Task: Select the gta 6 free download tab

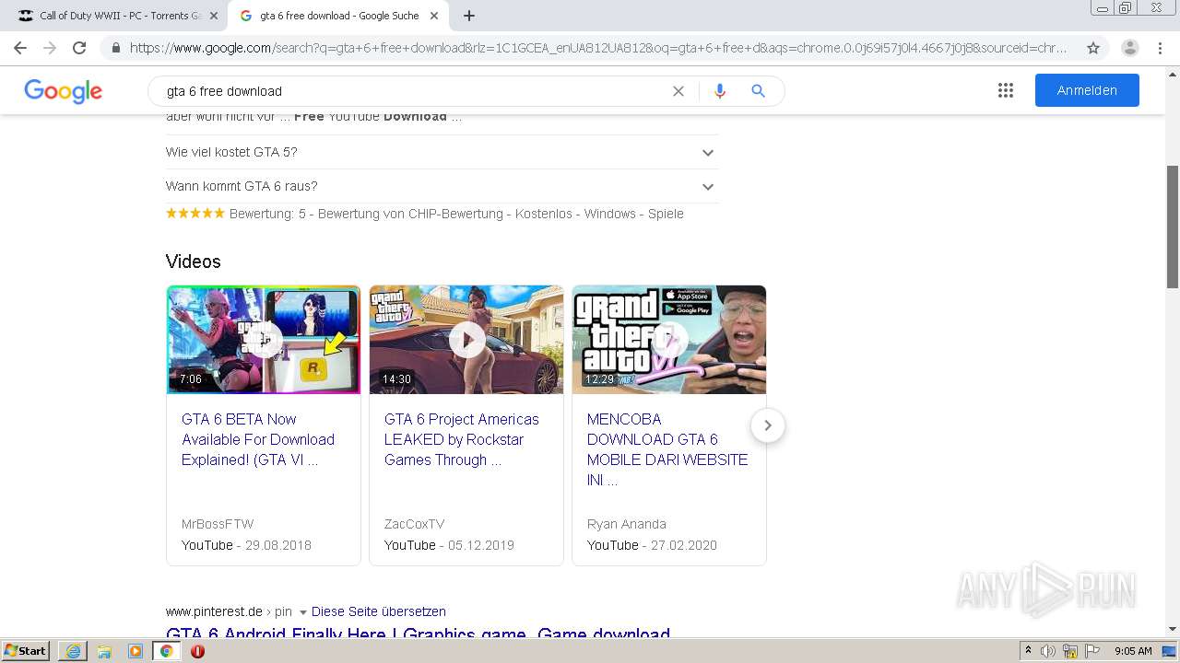Action: click(x=337, y=16)
